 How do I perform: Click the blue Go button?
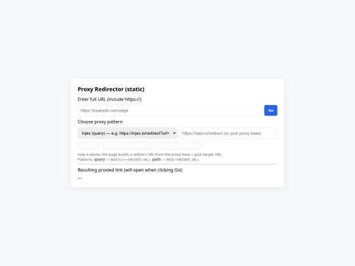(x=271, y=110)
